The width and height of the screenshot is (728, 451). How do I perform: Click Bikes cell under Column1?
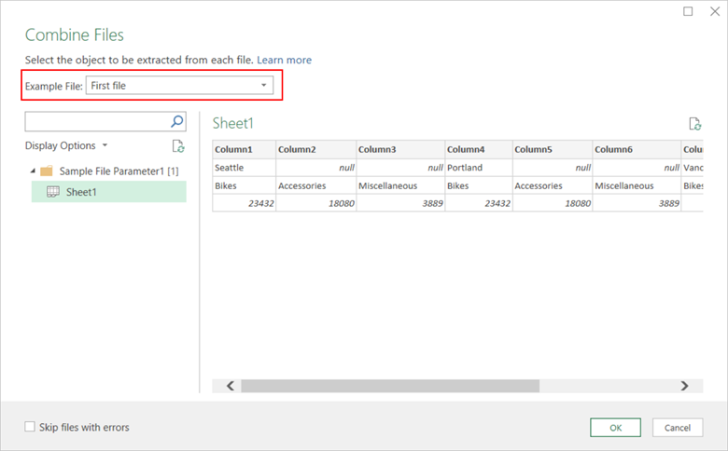tap(245, 185)
